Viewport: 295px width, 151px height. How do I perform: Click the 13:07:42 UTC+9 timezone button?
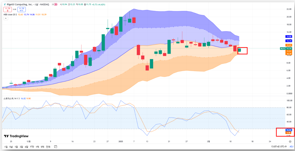(x=279, y=147)
